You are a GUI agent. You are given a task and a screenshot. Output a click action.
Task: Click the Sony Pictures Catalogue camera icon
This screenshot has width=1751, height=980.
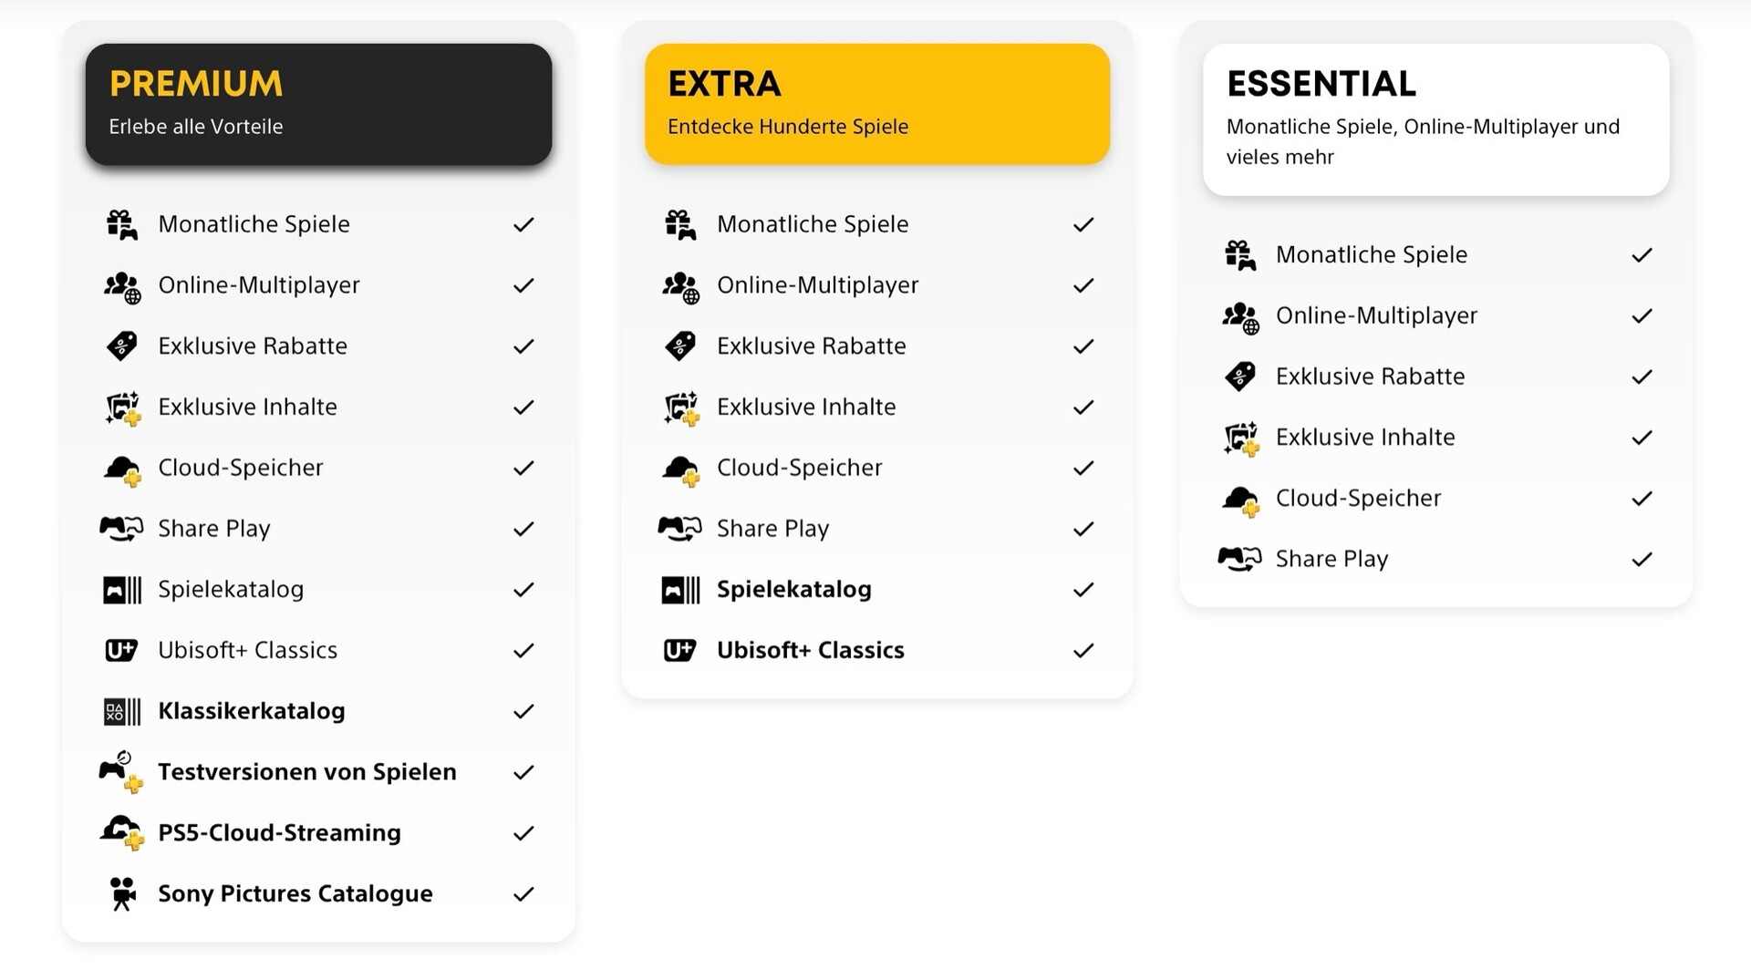[122, 894]
